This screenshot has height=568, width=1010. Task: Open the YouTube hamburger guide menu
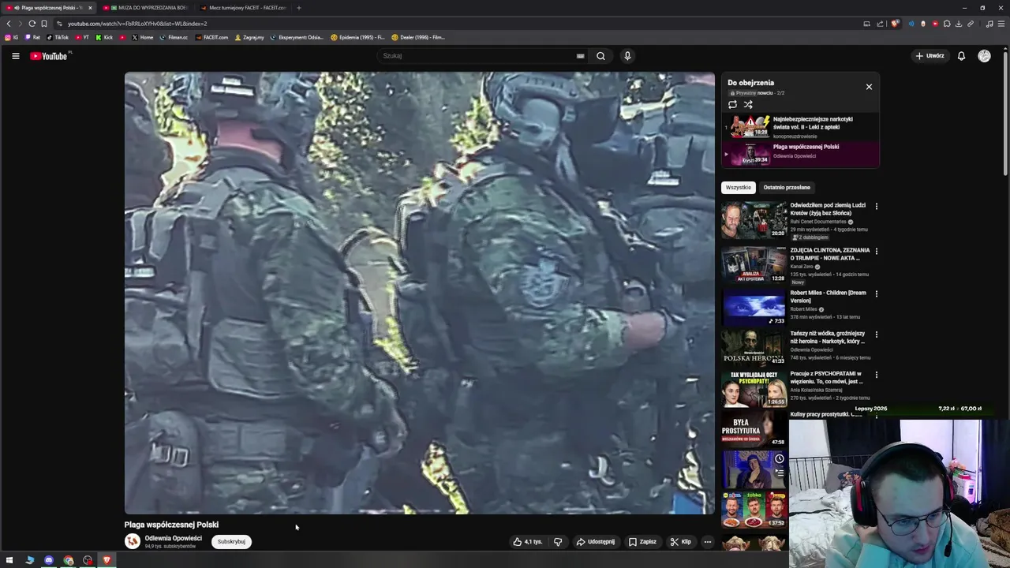[x=15, y=56]
